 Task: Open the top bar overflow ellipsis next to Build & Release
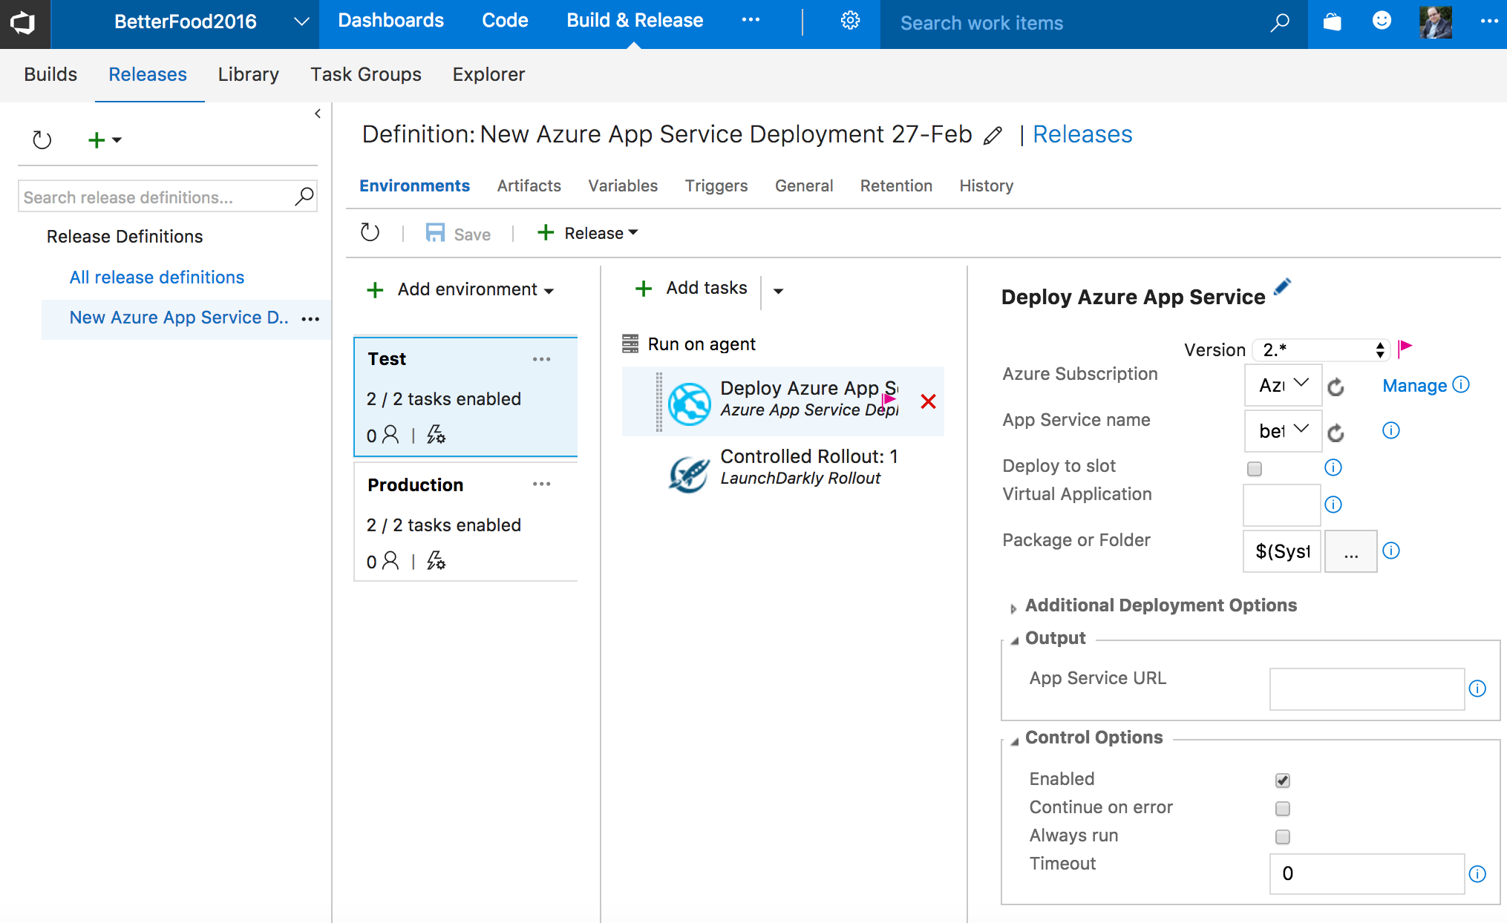click(x=751, y=20)
